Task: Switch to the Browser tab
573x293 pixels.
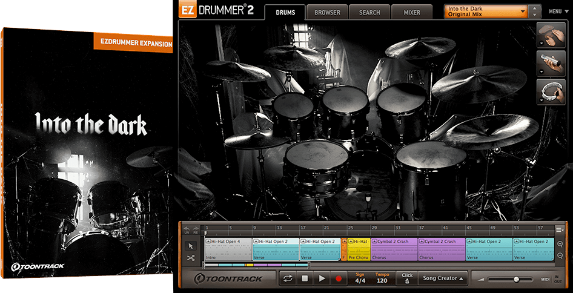Action: pyautogui.click(x=327, y=12)
